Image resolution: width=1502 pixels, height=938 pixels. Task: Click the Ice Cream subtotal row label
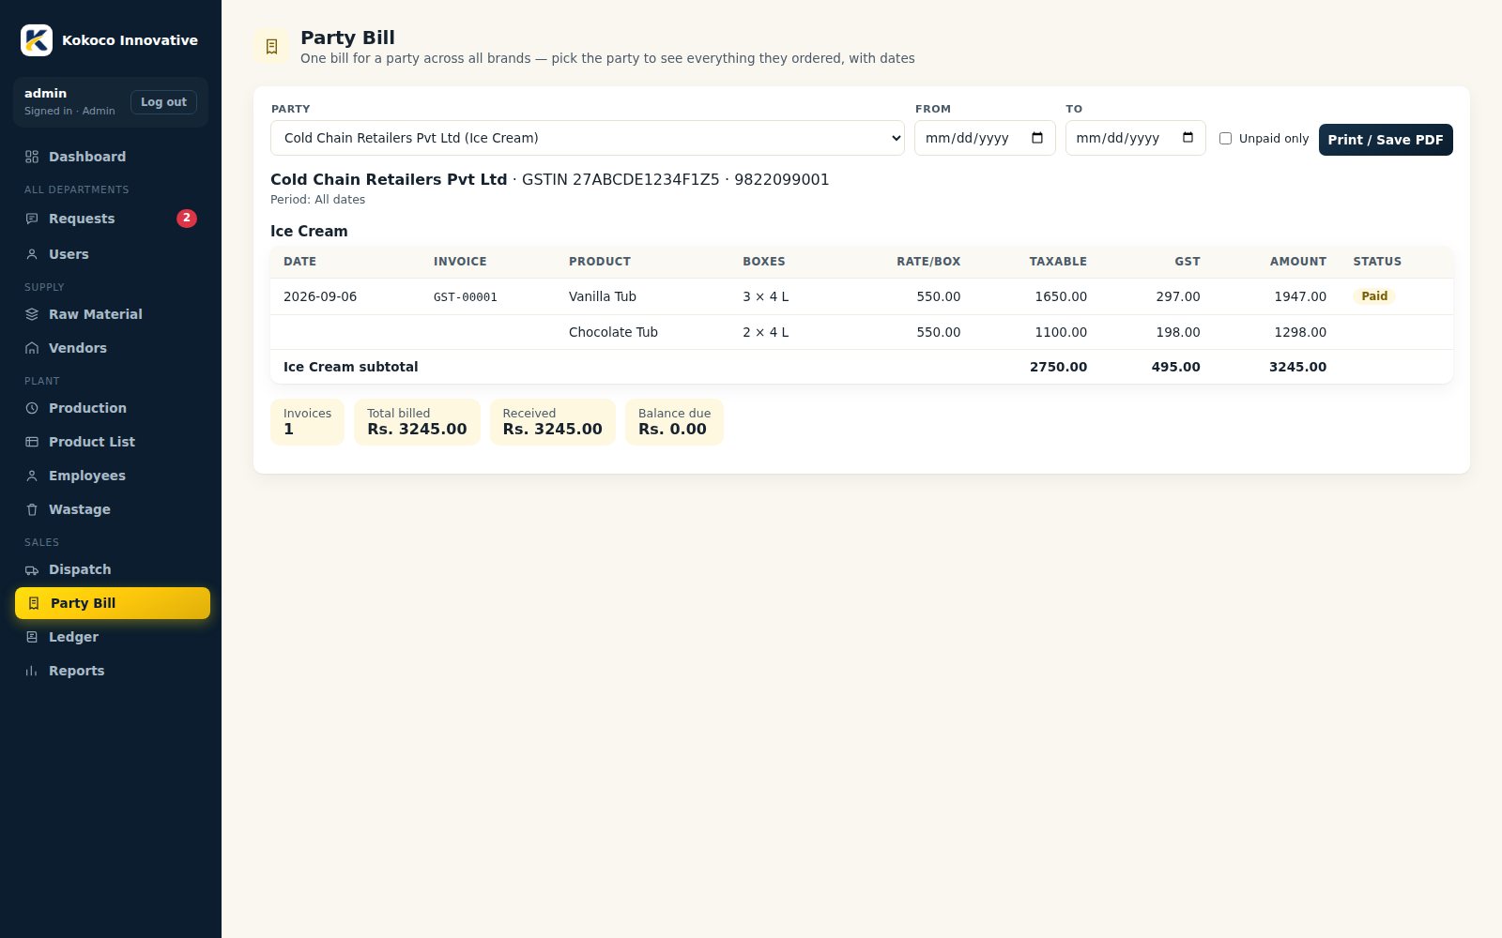click(x=351, y=367)
